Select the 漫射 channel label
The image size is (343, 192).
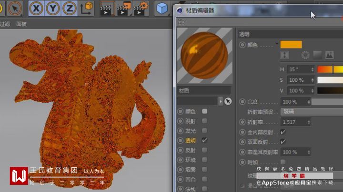190,121
